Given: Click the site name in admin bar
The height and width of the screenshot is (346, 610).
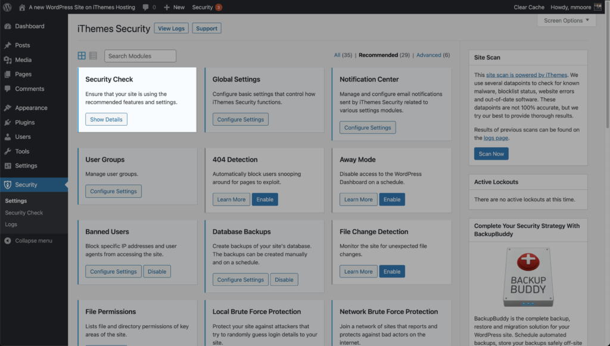Looking at the screenshot, I should tap(82, 7).
